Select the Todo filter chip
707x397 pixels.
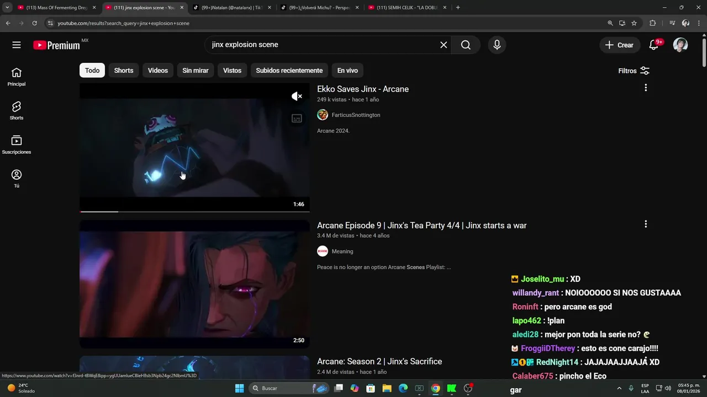[x=92, y=71]
